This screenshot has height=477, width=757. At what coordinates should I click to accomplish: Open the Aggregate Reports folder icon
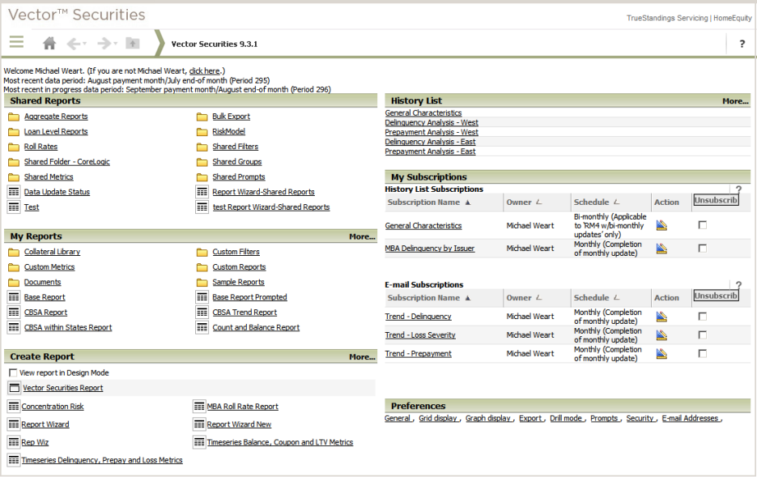click(x=14, y=117)
